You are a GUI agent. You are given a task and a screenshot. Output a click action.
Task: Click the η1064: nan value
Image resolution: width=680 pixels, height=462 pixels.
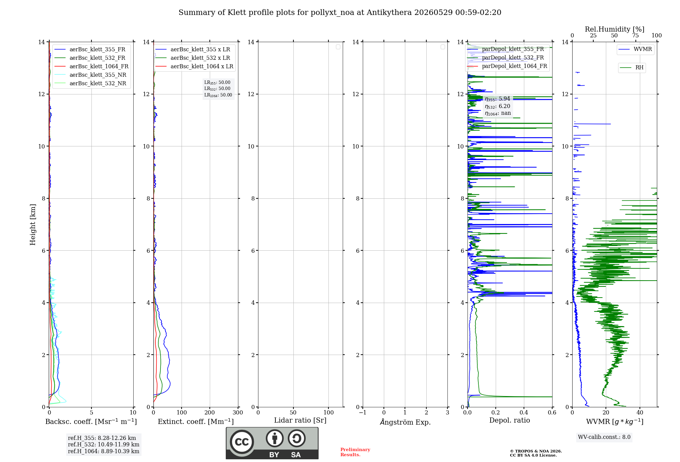coord(498,113)
